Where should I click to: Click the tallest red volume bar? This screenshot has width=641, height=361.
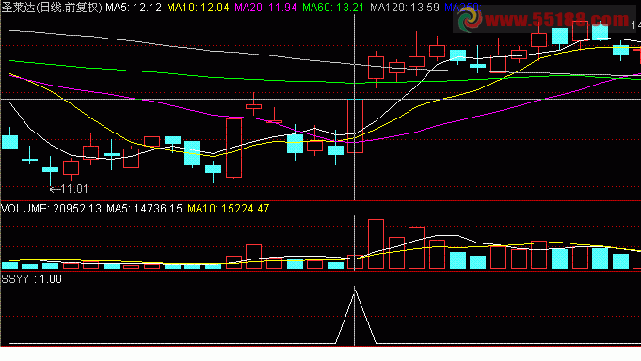point(376,244)
